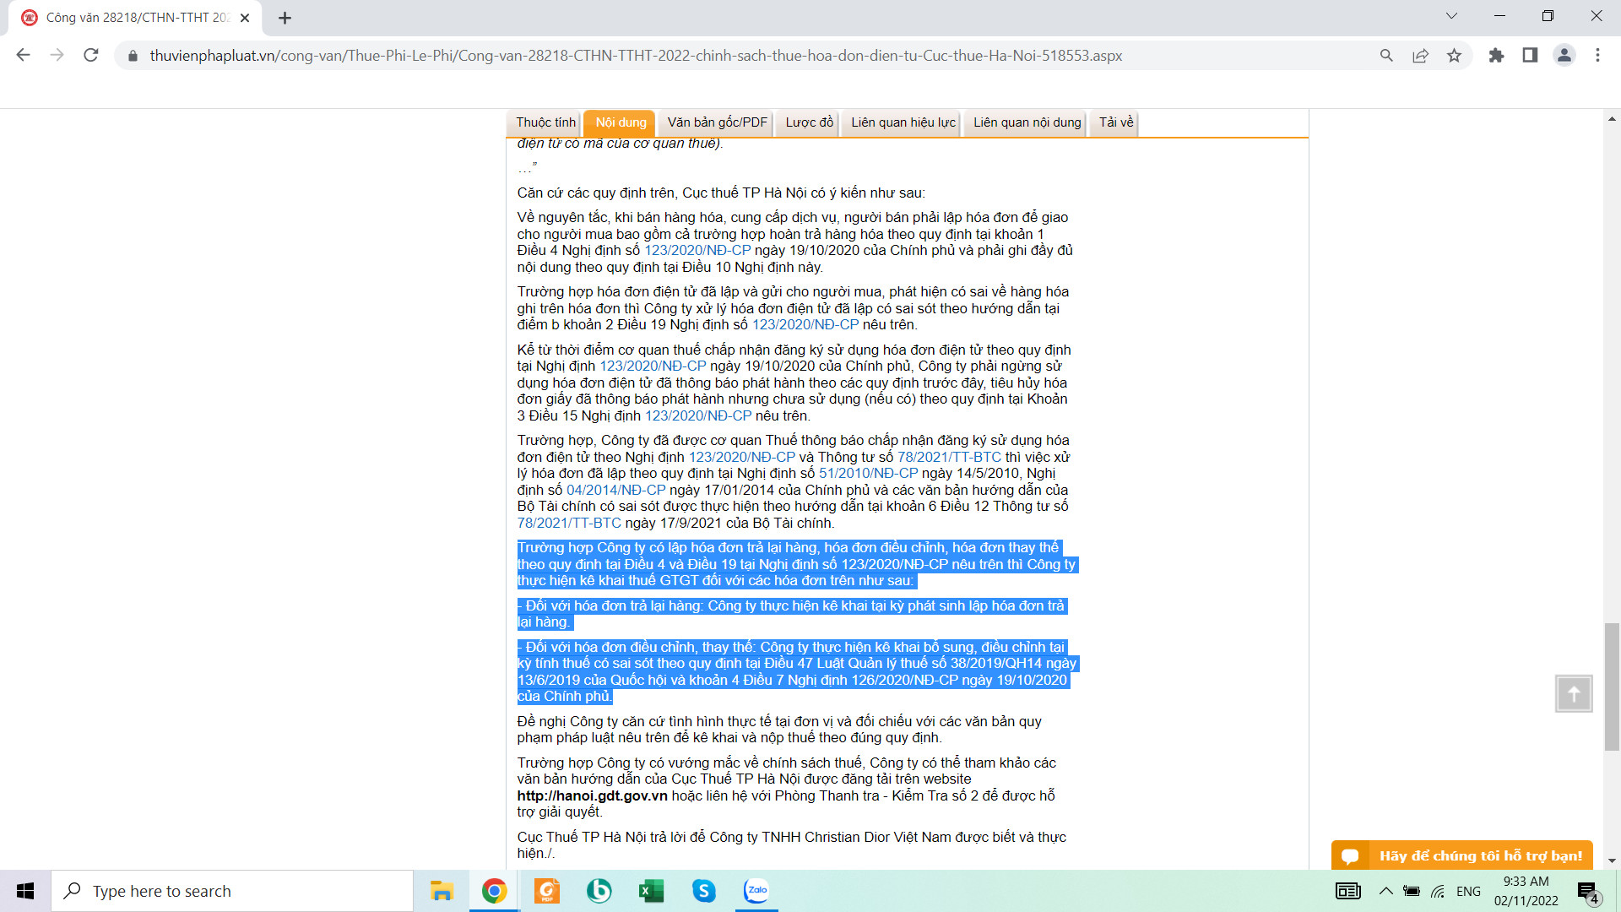Image resolution: width=1621 pixels, height=912 pixels.
Task: Open 123/2020/NĐ-CP link dated 19/10/2020 Điều 4
Action: [x=697, y=251]
